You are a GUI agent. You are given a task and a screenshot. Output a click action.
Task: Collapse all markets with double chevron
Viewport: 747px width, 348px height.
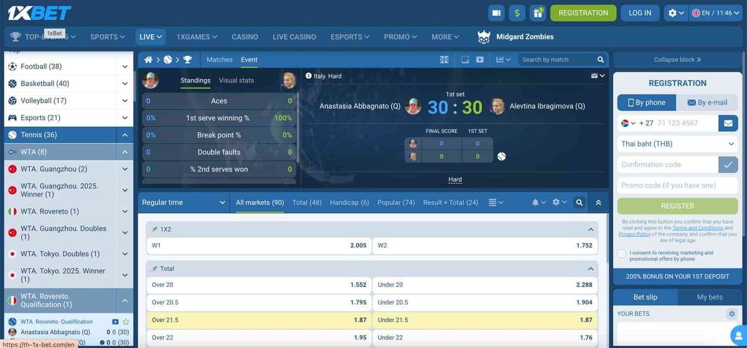pyautogui.click(x=598, y=203)
